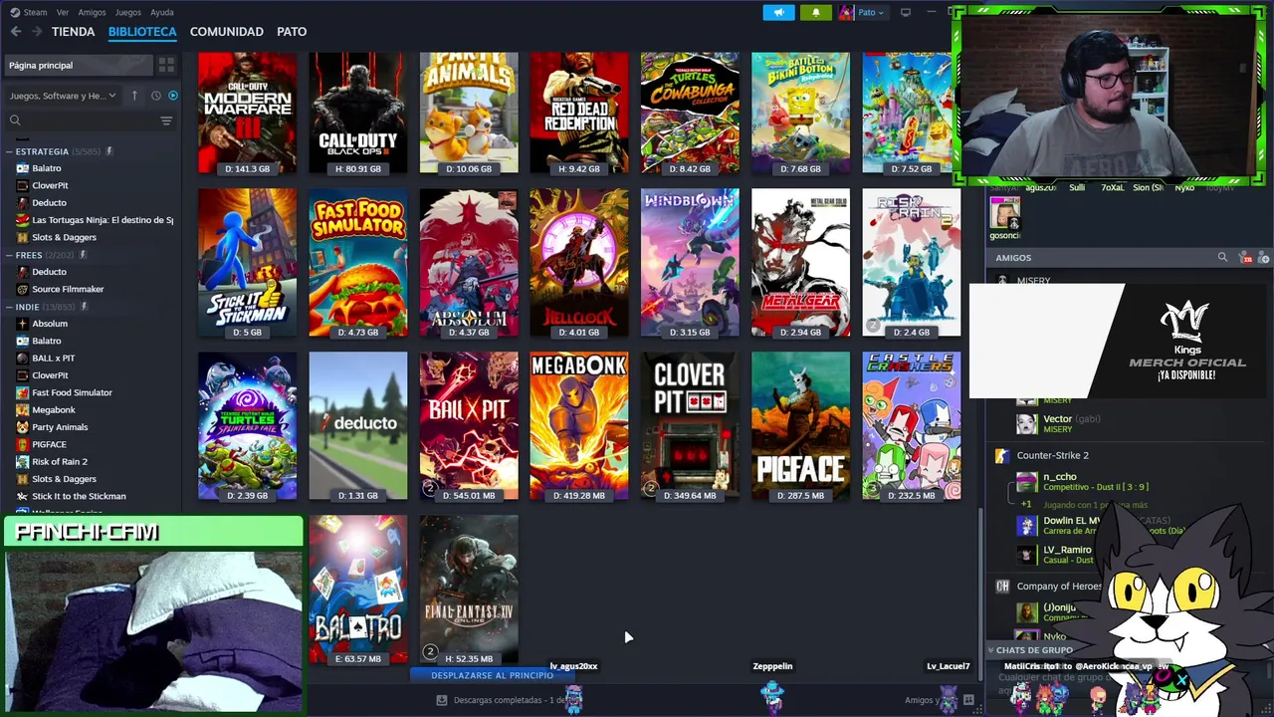This screenshot has width=1274, height=717.
Task: Click friend requests icon in AMIGOS header
Action: pyautogui.click(x=1246, y=258)
